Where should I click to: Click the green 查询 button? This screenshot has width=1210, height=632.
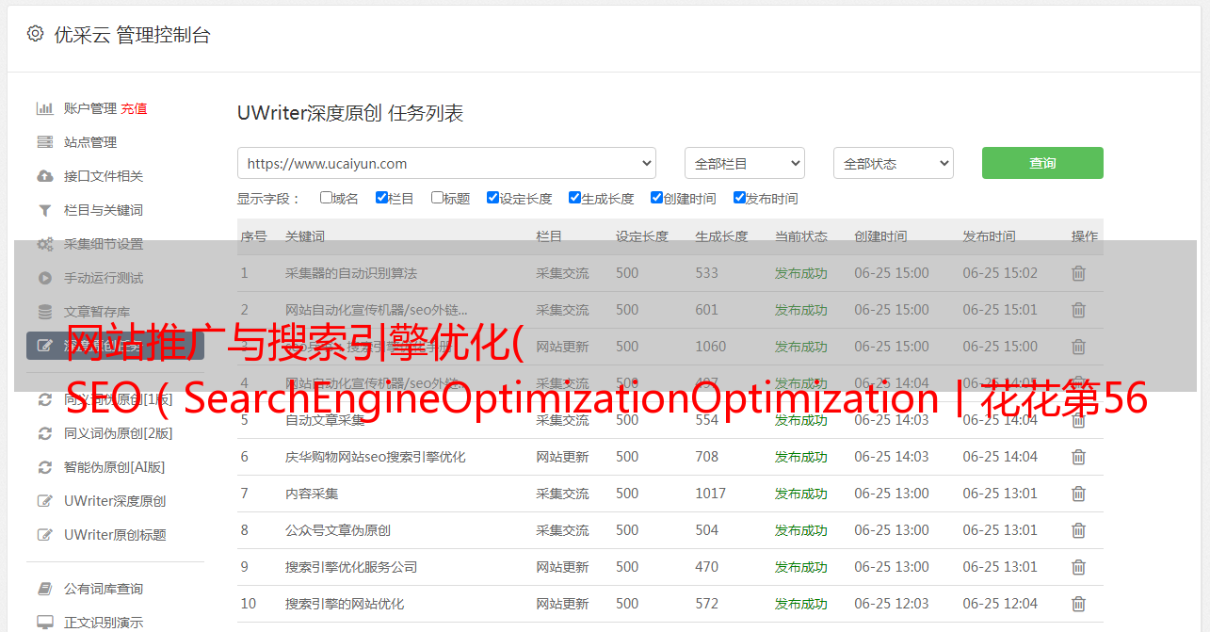1042,163
